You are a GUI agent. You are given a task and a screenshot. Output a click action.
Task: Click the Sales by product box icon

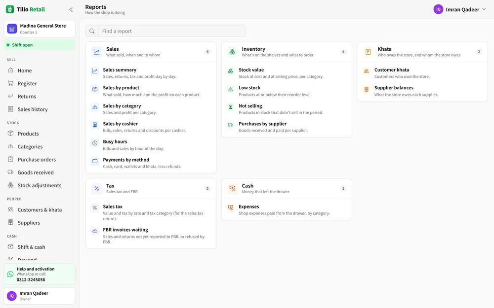click(95, 89)
